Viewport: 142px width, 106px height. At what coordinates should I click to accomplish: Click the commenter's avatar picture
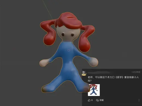coord(84,73)
